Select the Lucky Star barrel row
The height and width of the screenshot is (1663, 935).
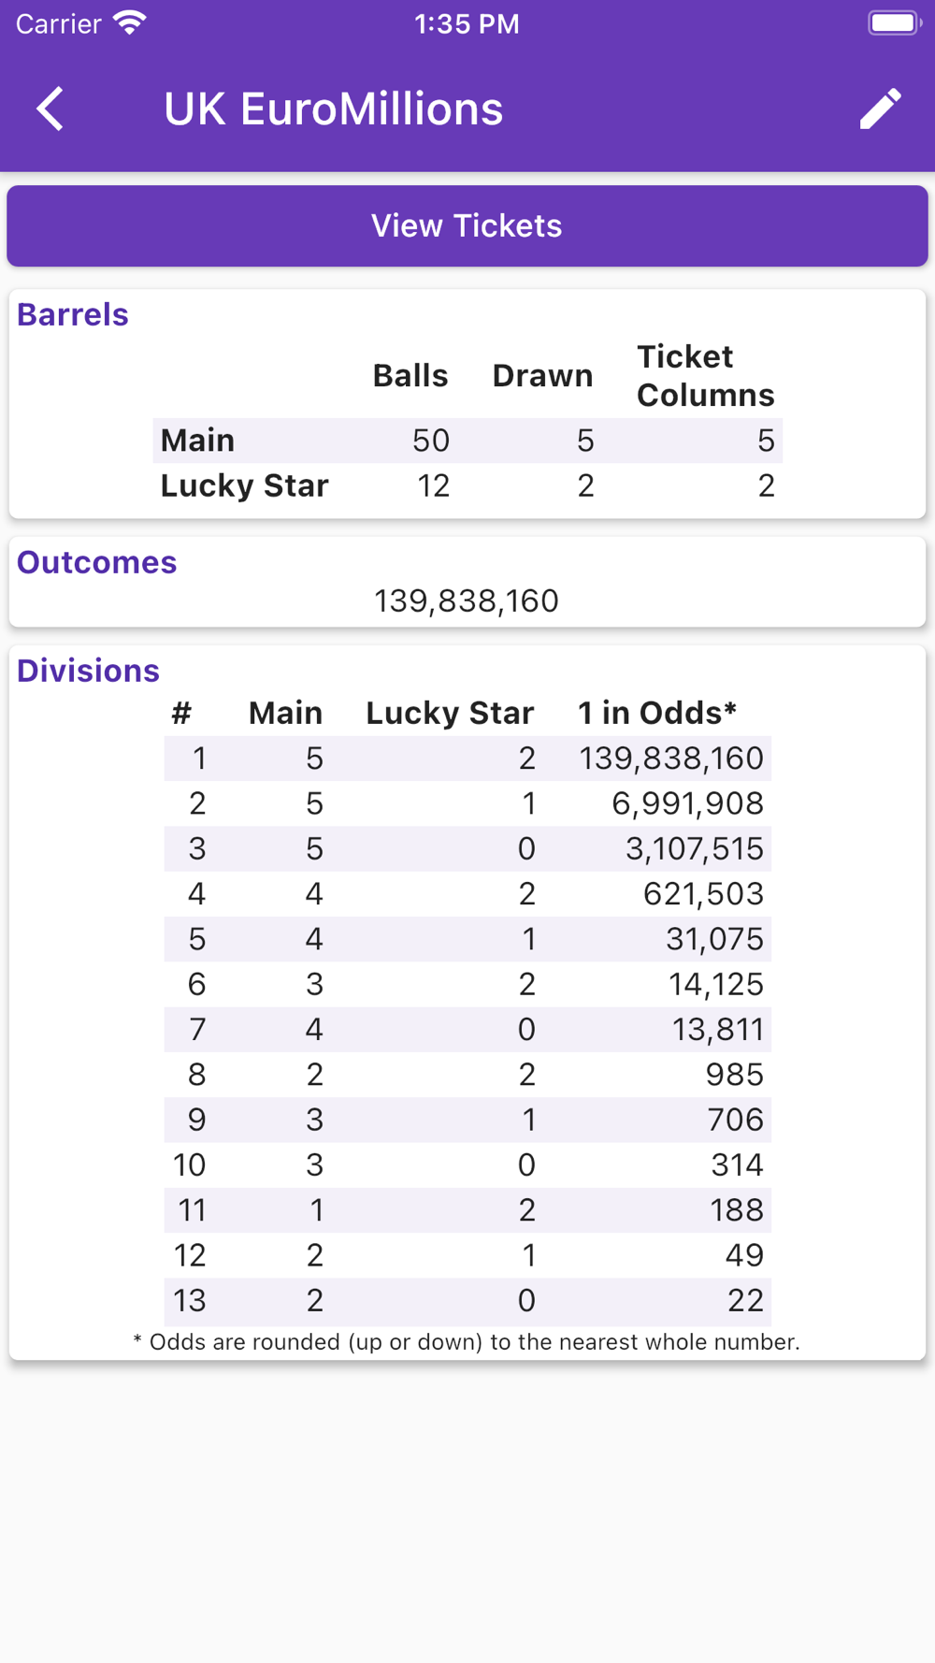[467, 485]
